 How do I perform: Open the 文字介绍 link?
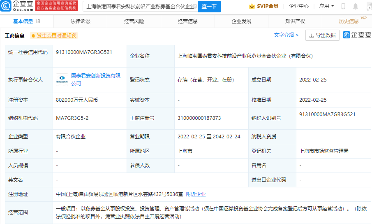[287, 35]
